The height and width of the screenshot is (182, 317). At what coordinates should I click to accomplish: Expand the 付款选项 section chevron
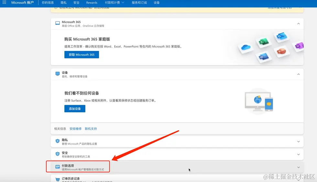pyautogui.click(x=298, y=167)
